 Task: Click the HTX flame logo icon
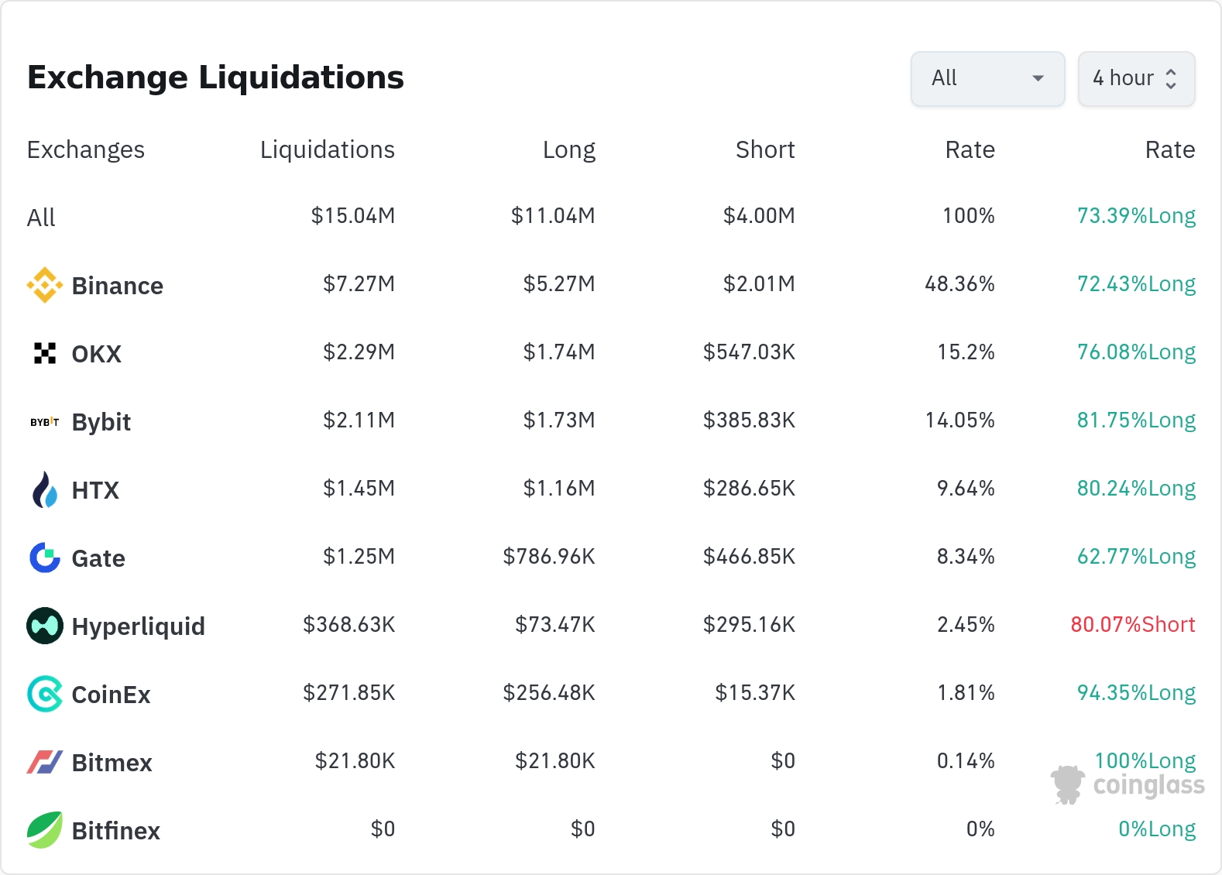45,489
